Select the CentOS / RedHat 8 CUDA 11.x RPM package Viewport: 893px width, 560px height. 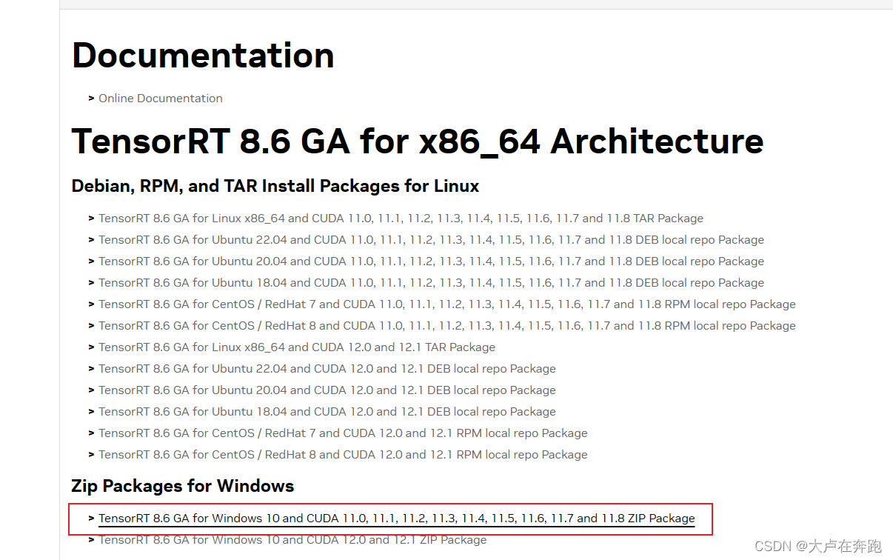click(x=447, y=325)
